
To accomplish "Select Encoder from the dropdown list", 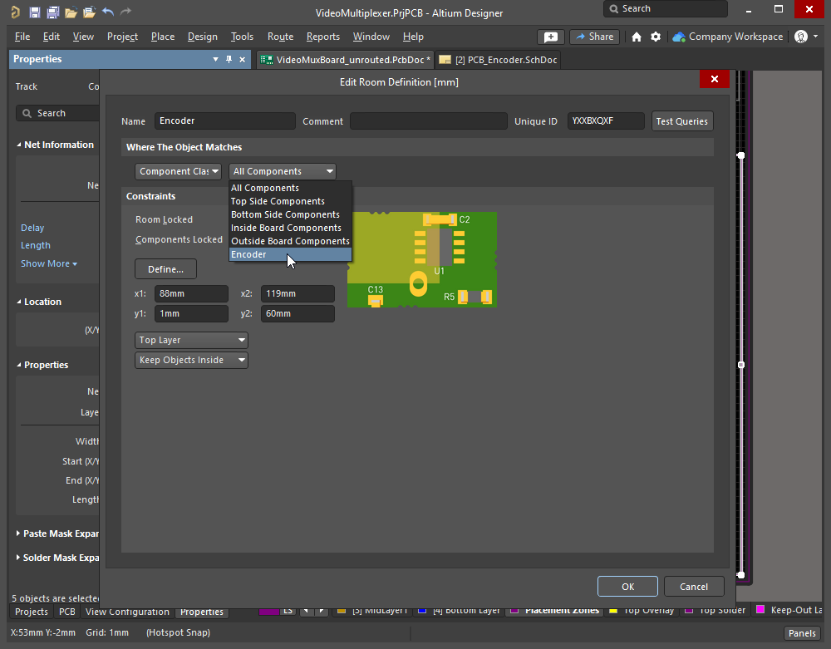I will 290,254.
